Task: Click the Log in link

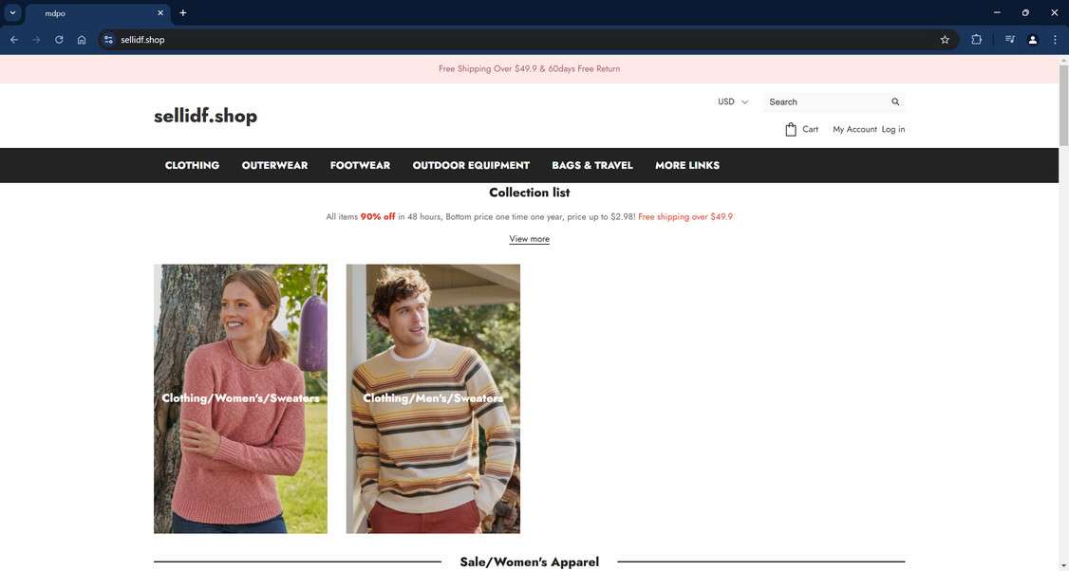Action: tap(892, 129)
